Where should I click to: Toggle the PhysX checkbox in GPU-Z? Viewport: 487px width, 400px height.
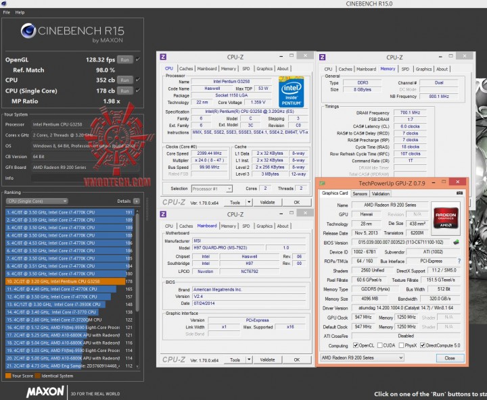[401, 345]
